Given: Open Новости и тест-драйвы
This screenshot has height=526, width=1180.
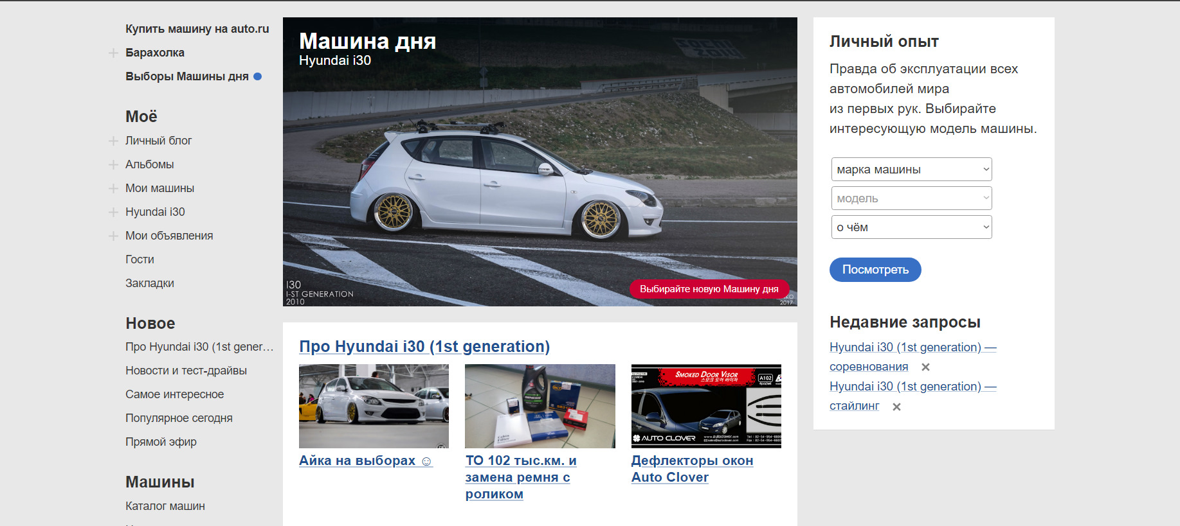Looking at the screenshot, I should pyautogui.click(x=186, y=371).
